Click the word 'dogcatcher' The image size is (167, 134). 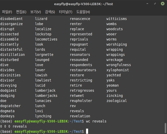coord(10,106)
